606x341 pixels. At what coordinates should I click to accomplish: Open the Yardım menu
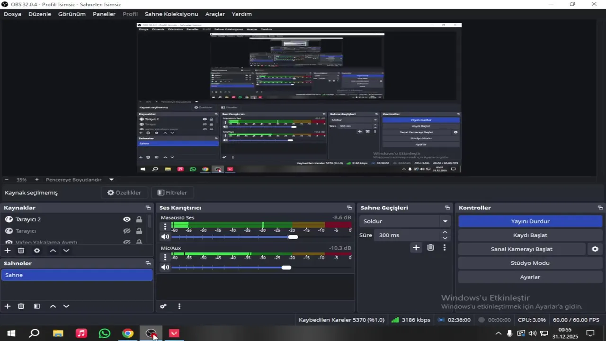click(x=242, y=14)
